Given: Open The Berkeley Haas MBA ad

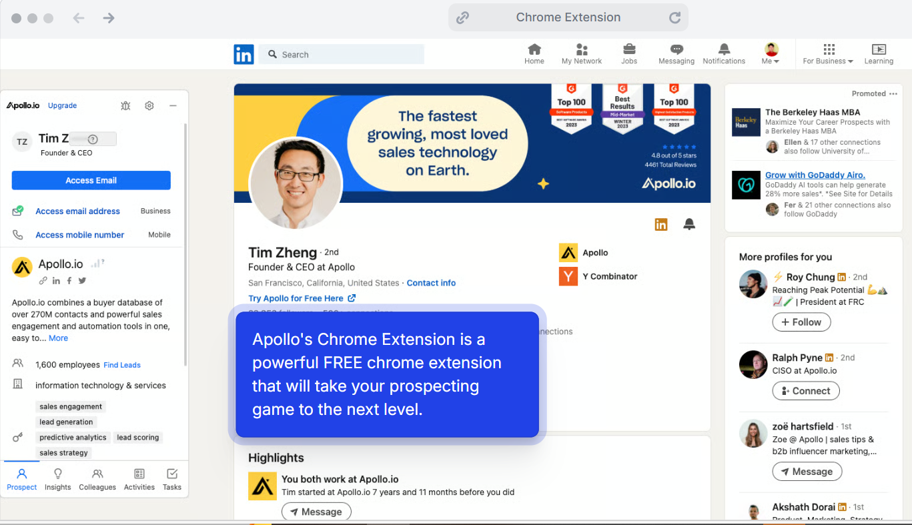Looking at the screenshot, I should [x=813, y=112].
